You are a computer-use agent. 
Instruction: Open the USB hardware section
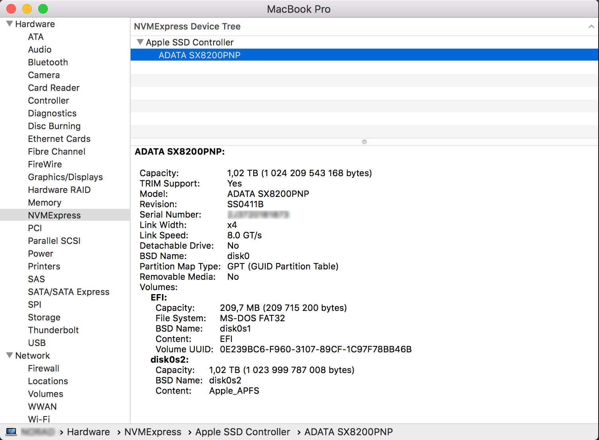point(37,343)
